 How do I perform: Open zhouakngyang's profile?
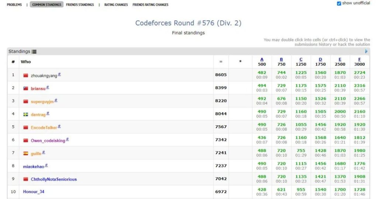(x=44, y=76)
